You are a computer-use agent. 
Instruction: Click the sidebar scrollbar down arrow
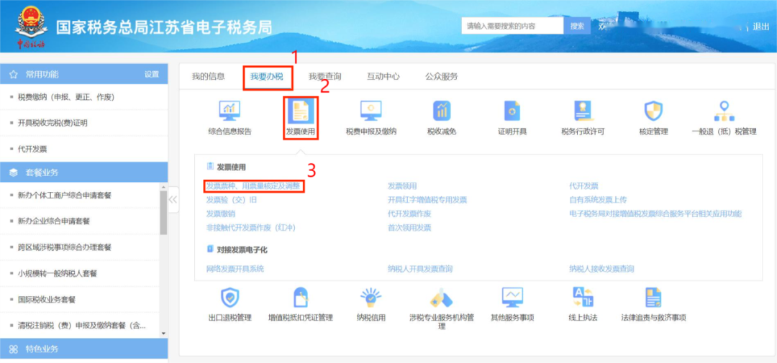[x=164, y=334]
